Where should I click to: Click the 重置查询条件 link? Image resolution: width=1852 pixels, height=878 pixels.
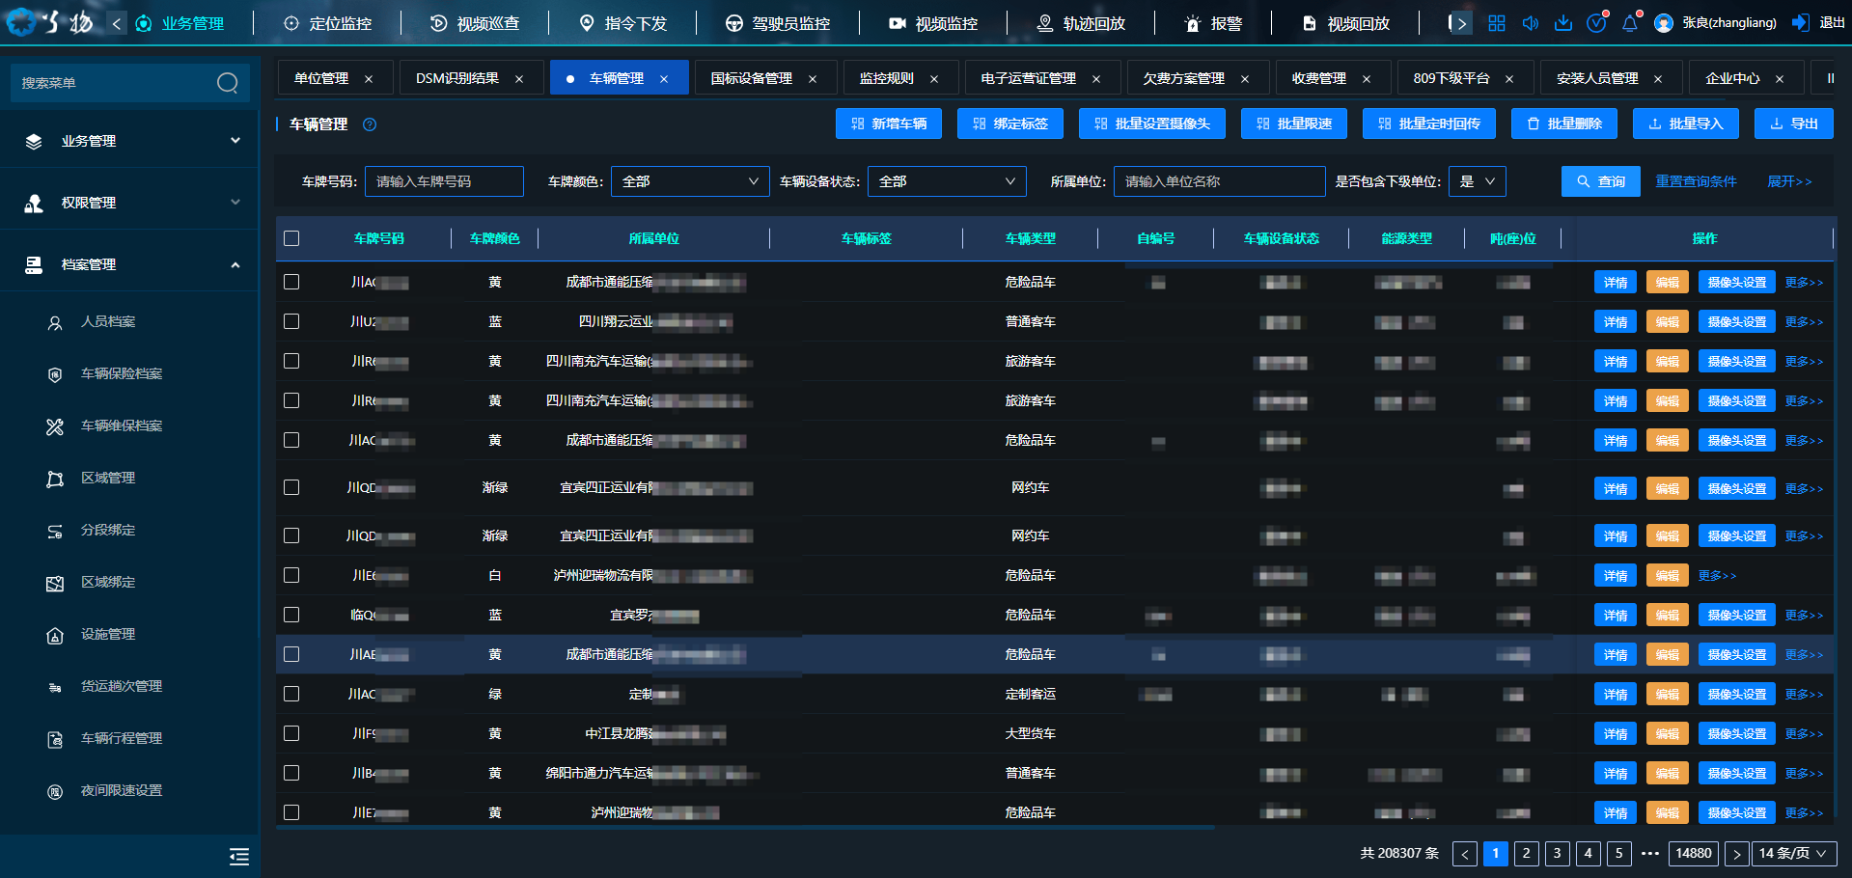coord(1696,181)
